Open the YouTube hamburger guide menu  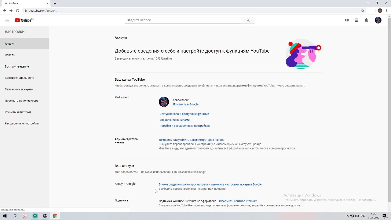[x=7, y=20]
